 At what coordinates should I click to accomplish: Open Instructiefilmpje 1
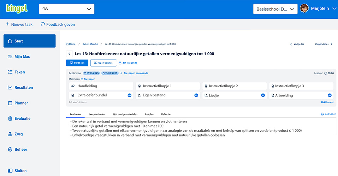(x=168, y=86)
